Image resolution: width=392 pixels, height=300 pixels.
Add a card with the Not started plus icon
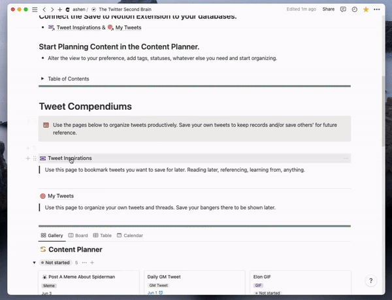[x=92, y=263]
